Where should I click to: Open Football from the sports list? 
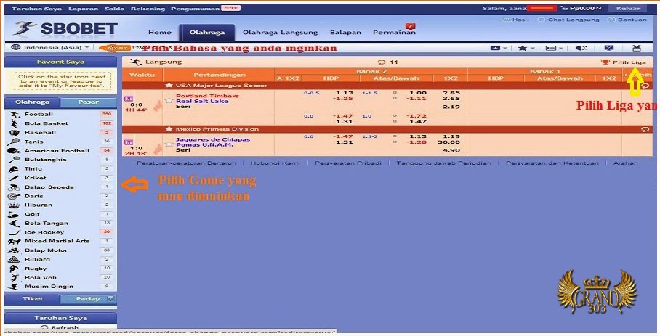click(39, 114)
